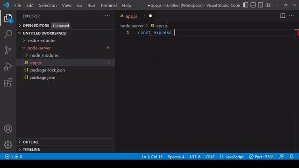Open the Go menu

[79, 5]
